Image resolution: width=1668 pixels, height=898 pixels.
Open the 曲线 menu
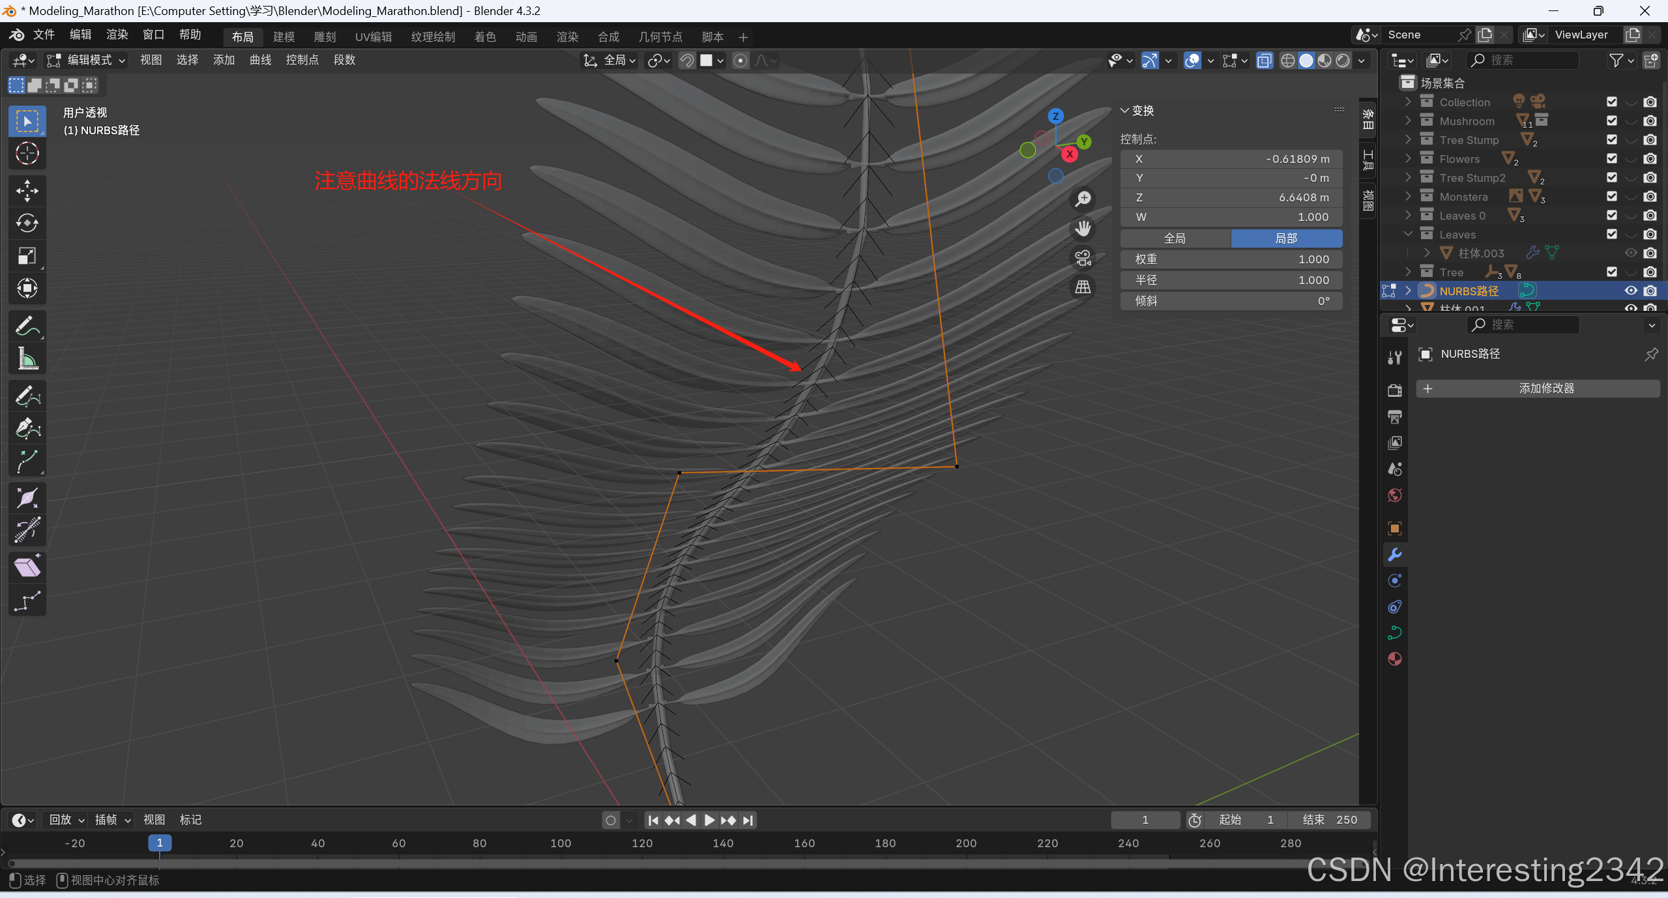tap(260, 60)
